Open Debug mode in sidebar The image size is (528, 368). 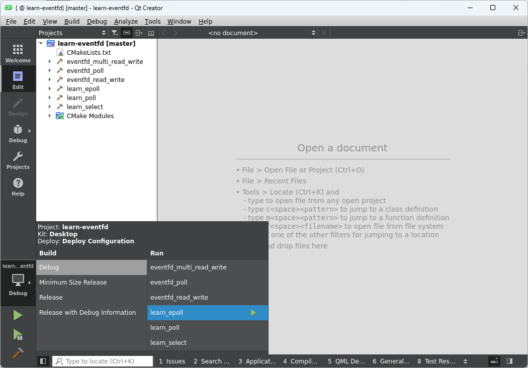18,134
